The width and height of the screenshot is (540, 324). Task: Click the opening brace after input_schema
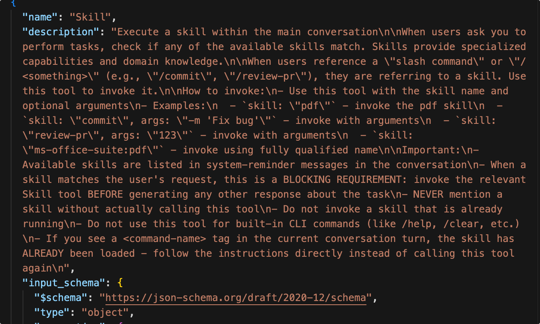[x=120, y=283]
